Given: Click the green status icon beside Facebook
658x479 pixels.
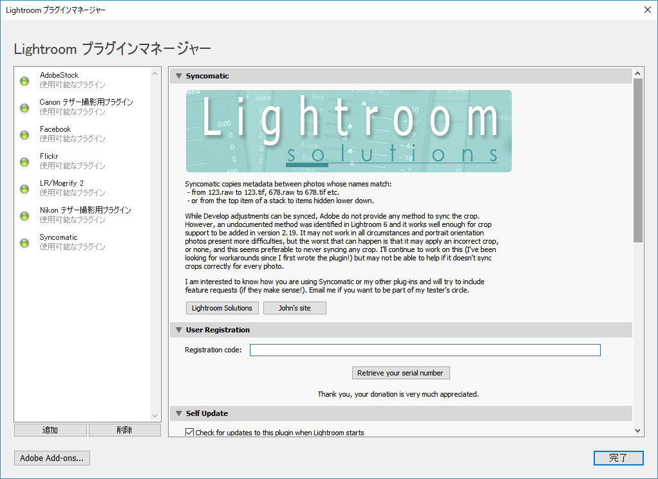Looking at the screenshot, I should click(x=24, y=134).
